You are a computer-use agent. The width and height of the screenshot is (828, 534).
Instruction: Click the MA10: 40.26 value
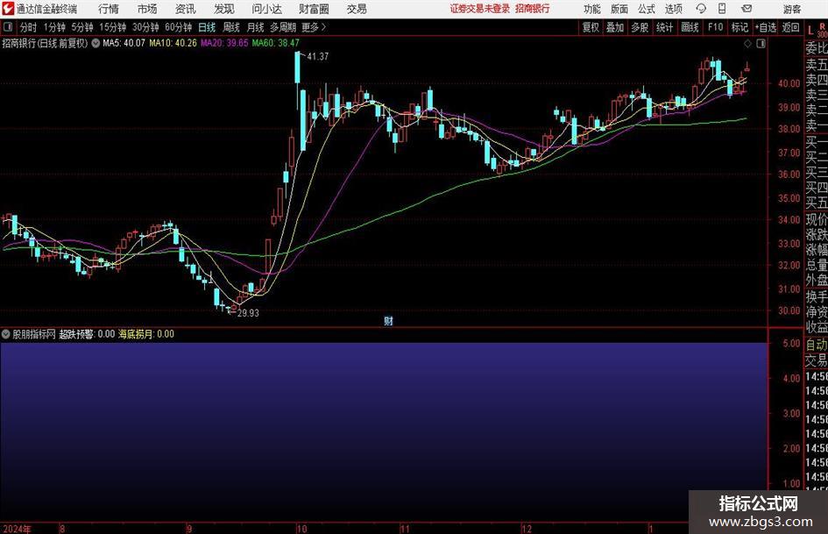[x=173, y=43]
